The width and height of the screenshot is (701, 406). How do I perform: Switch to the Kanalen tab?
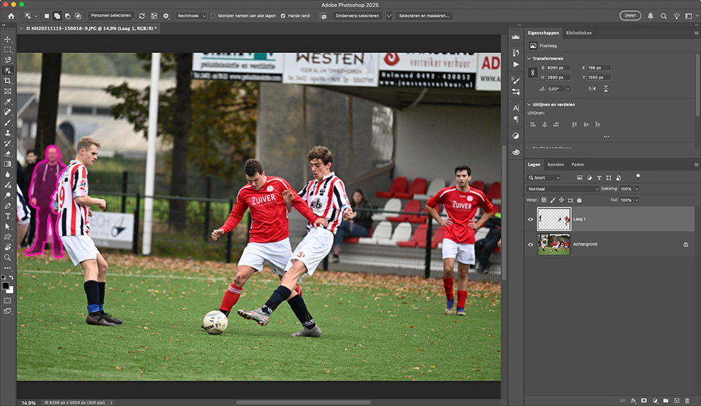(556, 165)
